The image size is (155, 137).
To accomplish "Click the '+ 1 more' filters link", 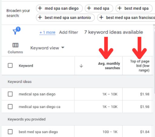I will (x=48, y=32).
